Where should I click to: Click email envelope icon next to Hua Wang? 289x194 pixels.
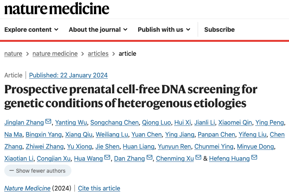(x=107, y=157)
